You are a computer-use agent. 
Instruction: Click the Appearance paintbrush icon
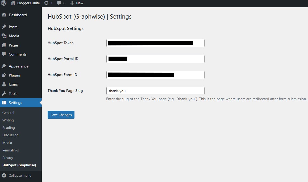(x=4, y=66)
